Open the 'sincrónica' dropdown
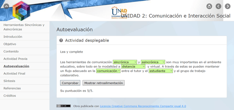Viewport: 234px width, 110px height. pos(125,62)
